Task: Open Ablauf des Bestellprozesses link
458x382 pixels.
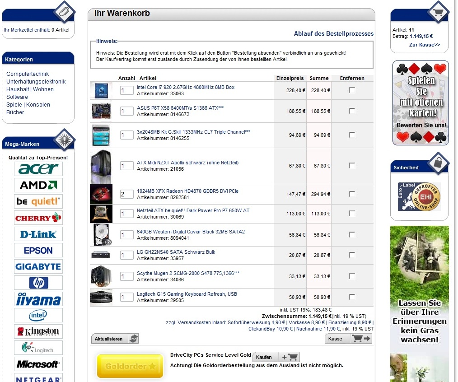Action: tap(334, 33)
